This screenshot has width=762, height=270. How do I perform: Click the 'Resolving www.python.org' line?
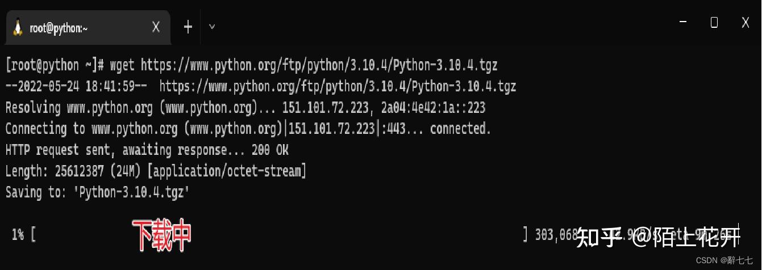(245, 107)
